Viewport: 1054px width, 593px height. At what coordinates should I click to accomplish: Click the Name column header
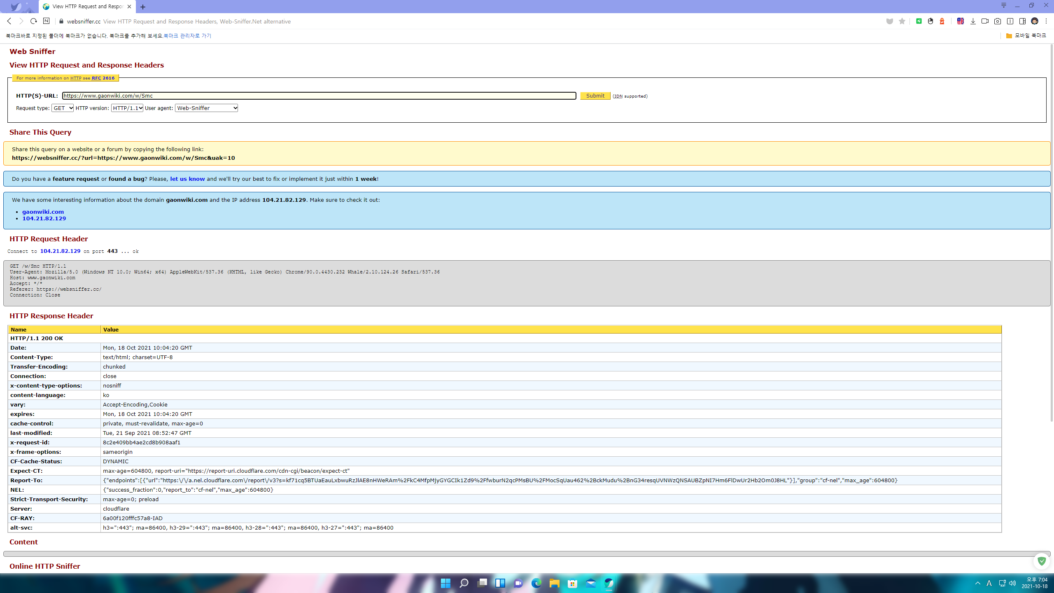54,329
